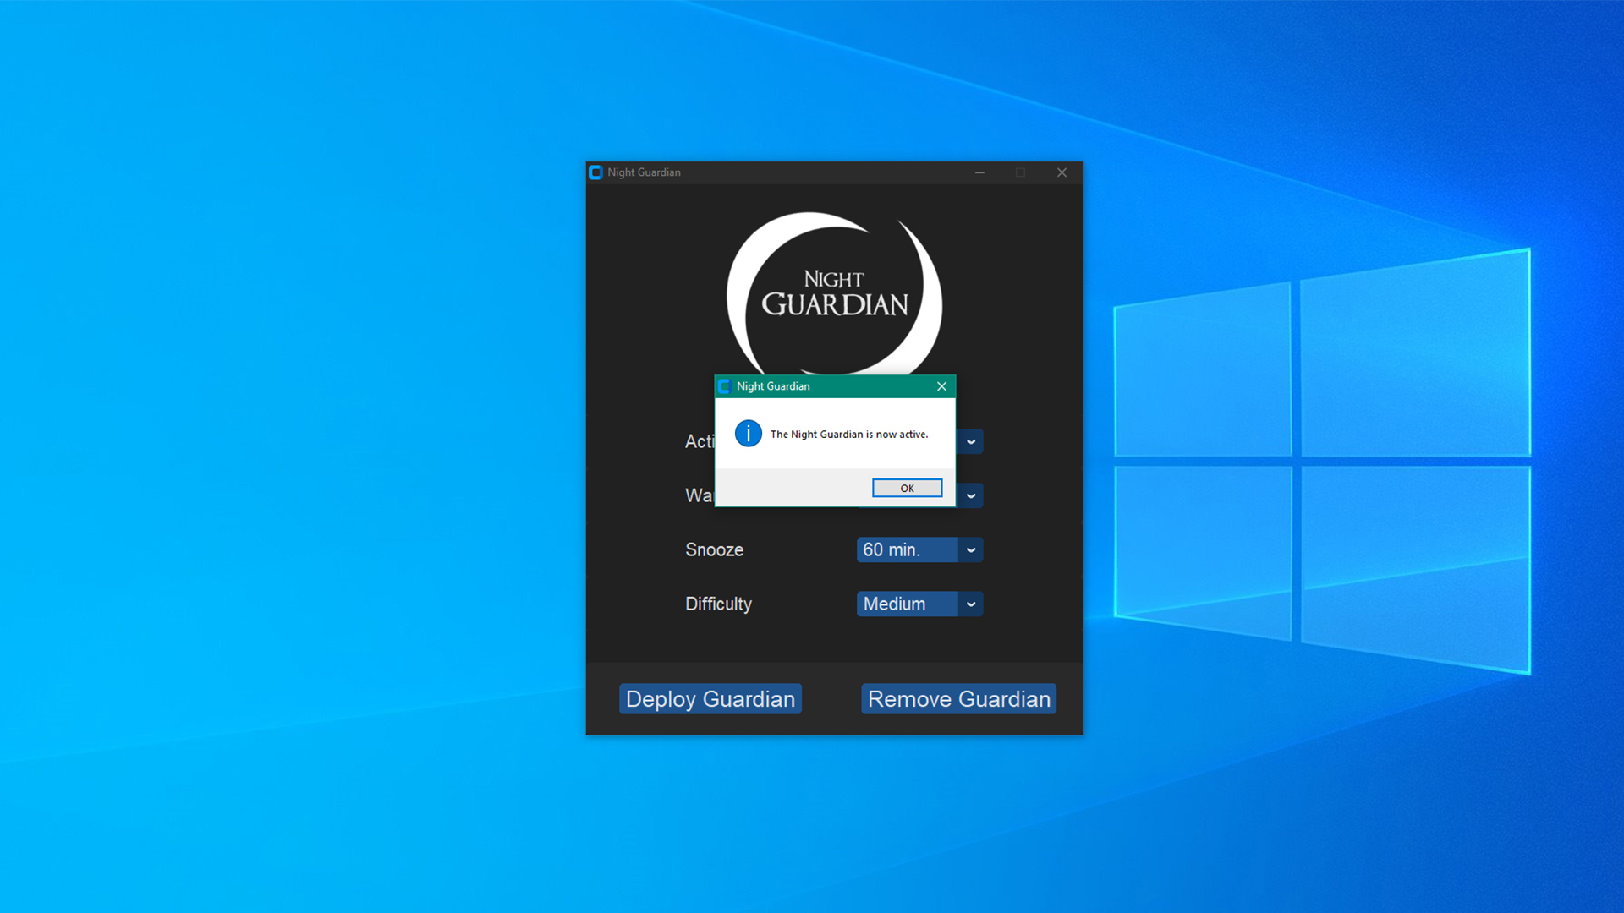Click the blue information icon in dialog

pos(748,434)
